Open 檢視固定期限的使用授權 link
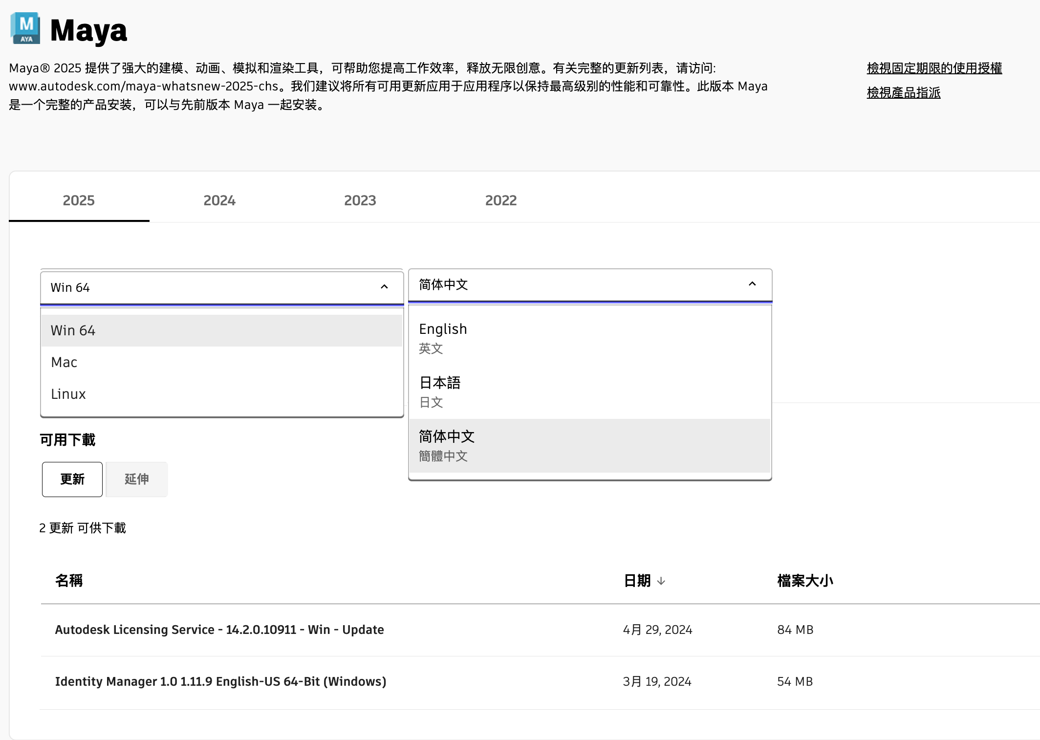This screenshot has height=740, width=1040. 934,68
